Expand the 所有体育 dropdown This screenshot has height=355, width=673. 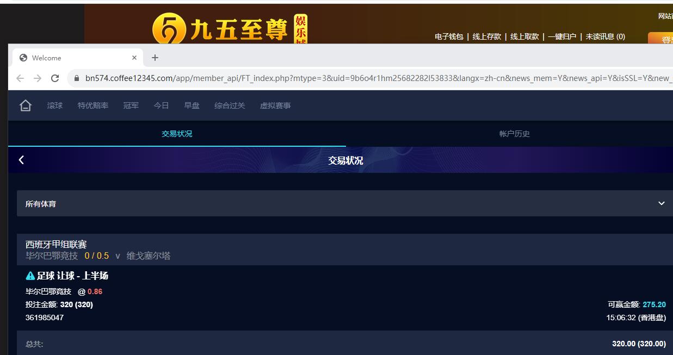click(x=345, y=203)
